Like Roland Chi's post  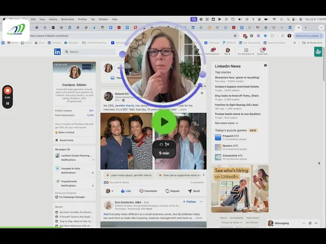pos(126,191)
